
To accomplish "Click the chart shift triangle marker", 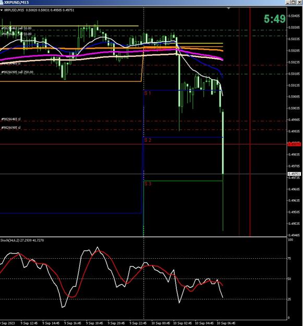I will coord(228,8).
